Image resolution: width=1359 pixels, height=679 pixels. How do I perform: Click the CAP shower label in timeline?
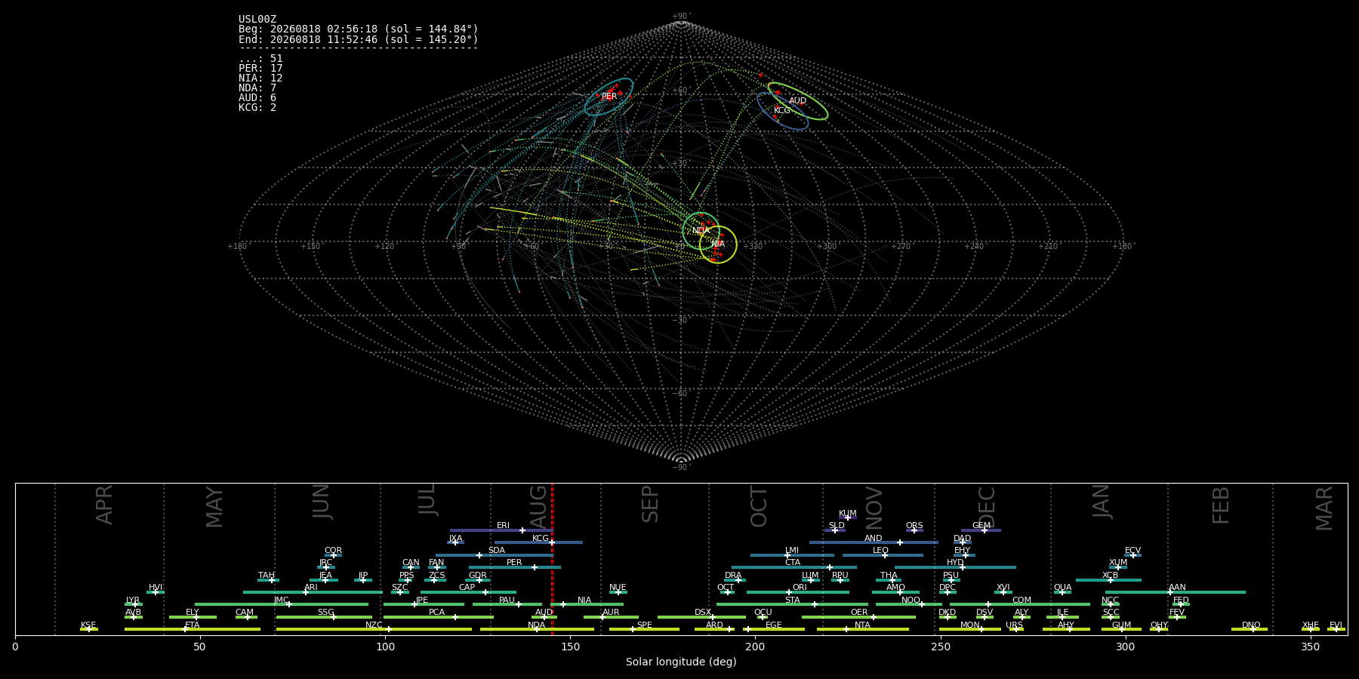(467, 588)
